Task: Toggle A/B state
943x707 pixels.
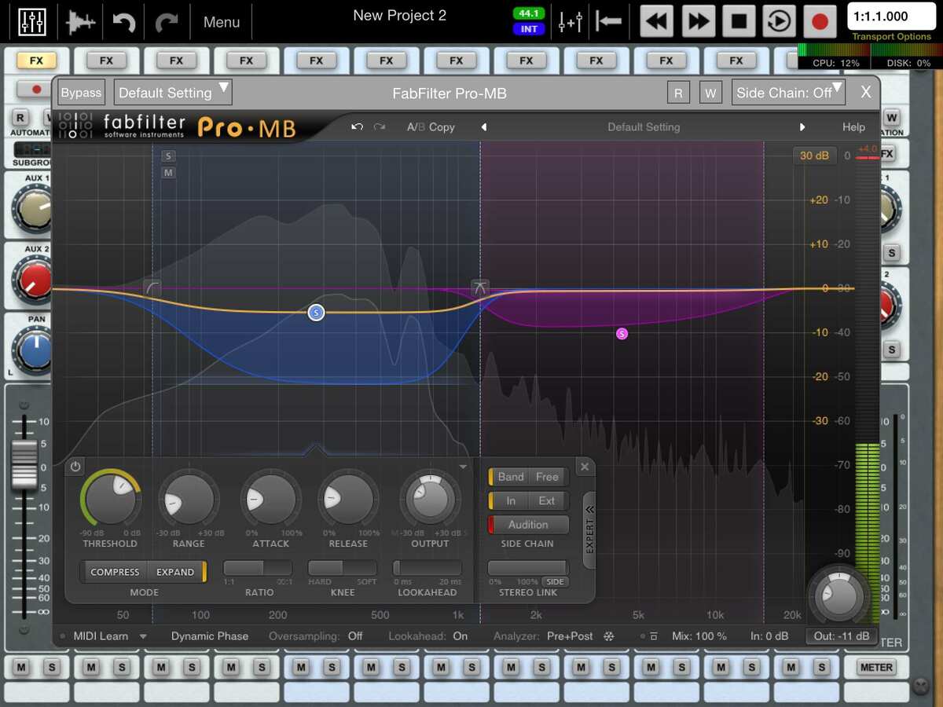Action: point(415,126)
